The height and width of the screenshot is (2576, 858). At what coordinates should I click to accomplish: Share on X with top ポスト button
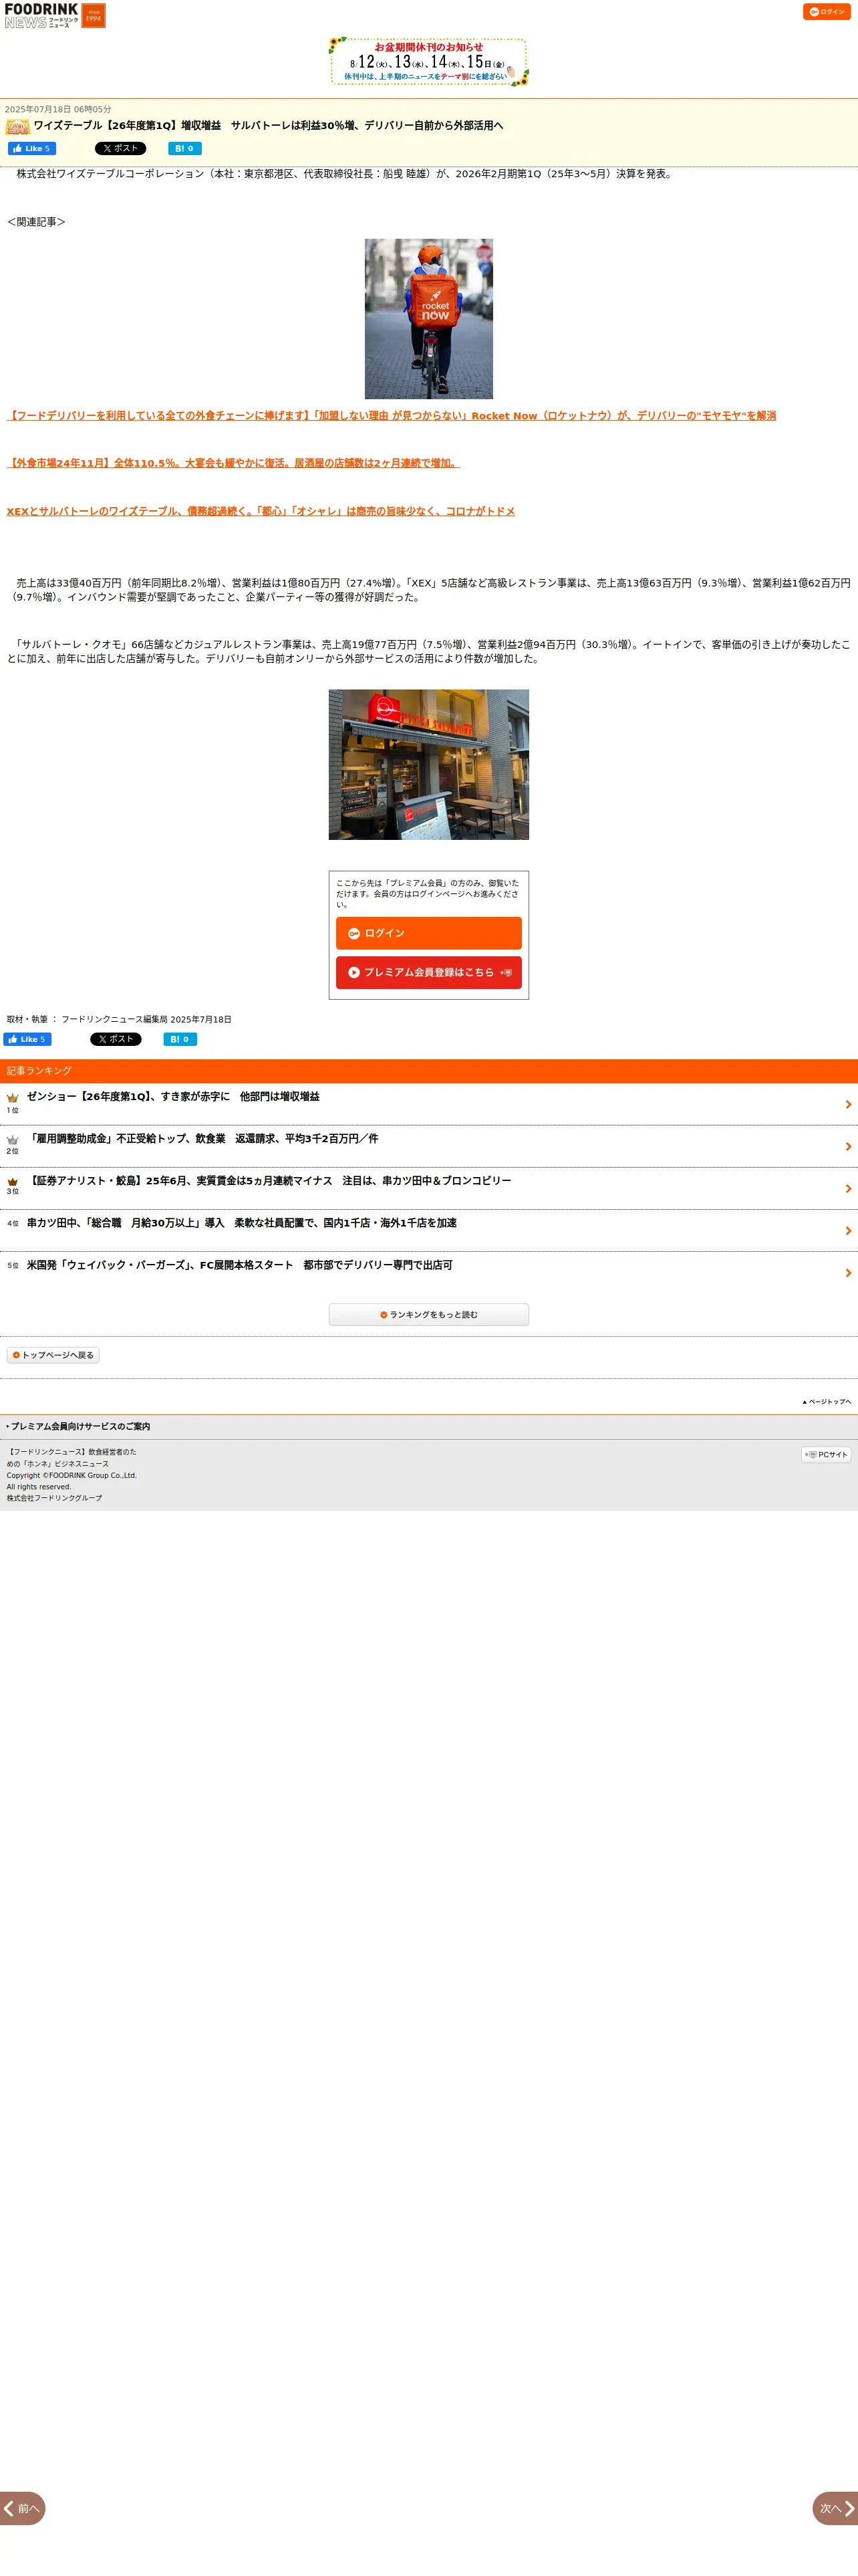pyautogui.click(x=120, y=149)
